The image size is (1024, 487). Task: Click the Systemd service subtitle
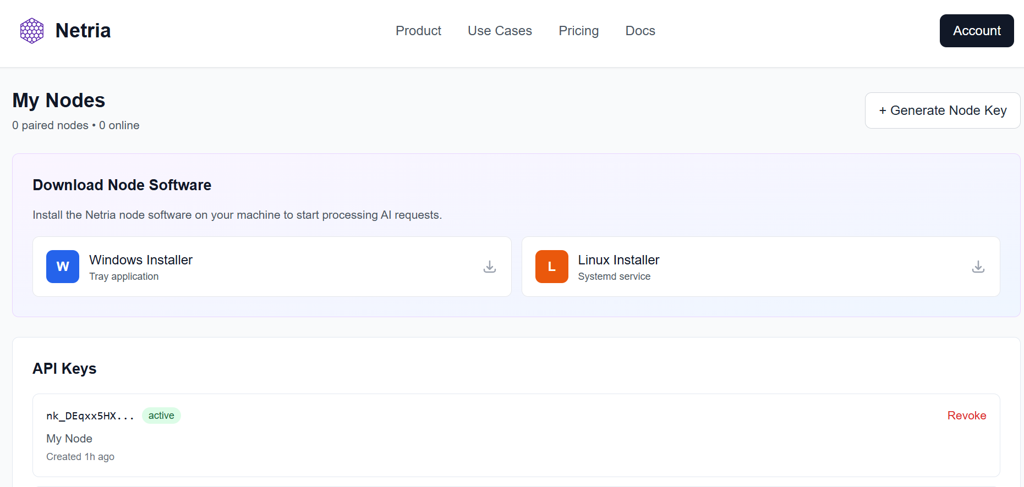click(x=614, y=276)
